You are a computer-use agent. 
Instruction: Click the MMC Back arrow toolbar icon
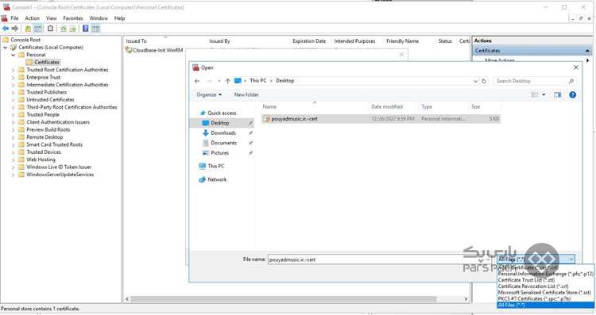point(6,29)
